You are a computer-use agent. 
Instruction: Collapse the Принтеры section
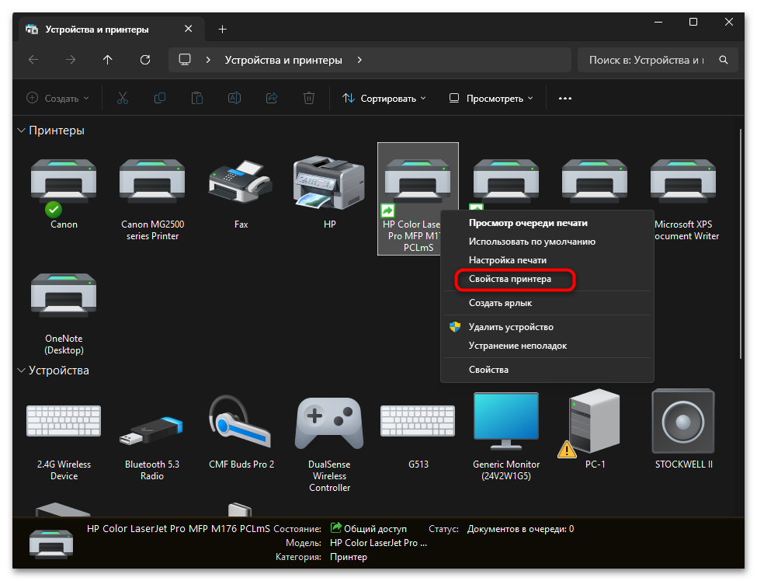[x=21, y=130]
